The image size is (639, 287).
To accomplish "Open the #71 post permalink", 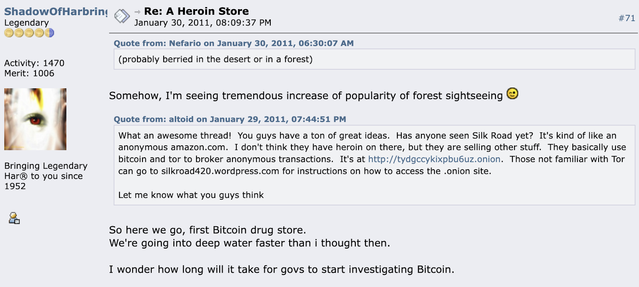I will pos(627,18).
